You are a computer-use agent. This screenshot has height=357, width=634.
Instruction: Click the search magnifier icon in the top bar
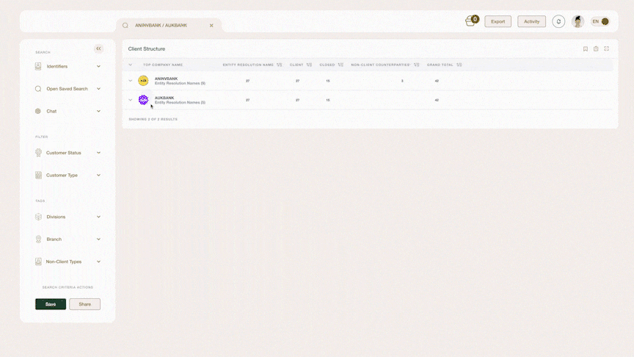(x=125, y=26)
